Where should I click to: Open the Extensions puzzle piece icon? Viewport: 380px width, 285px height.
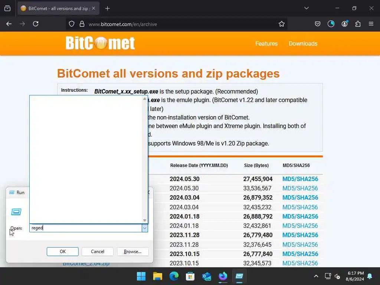(x=358, y=24)
